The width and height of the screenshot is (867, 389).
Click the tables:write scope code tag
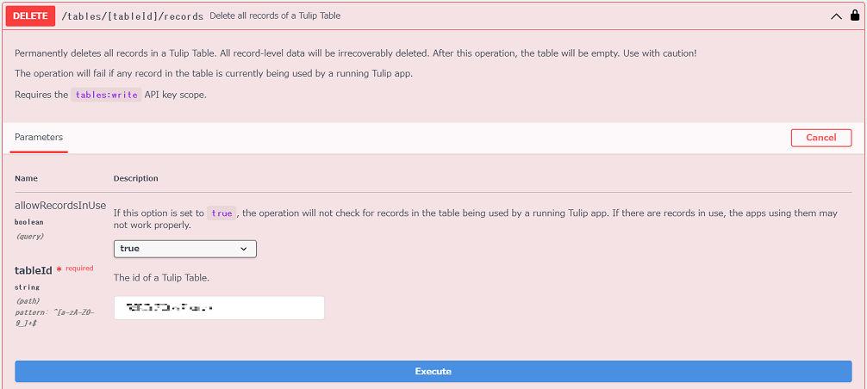(107, 95)
